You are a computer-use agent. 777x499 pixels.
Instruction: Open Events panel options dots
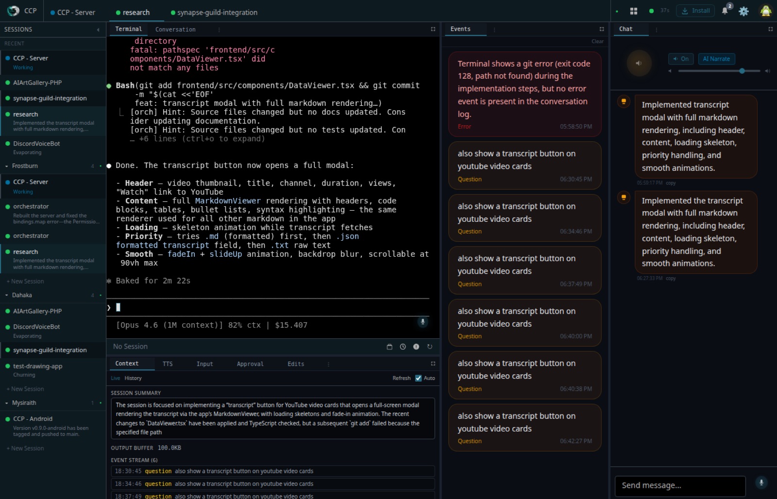(494, 30)
